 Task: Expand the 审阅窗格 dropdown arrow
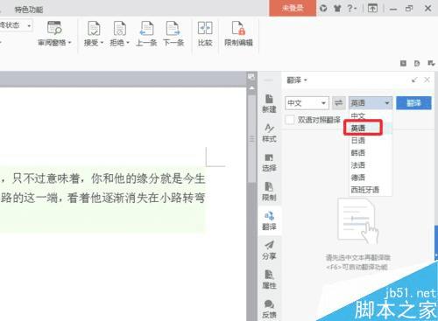pyautogui.click(x=70, y=43)
